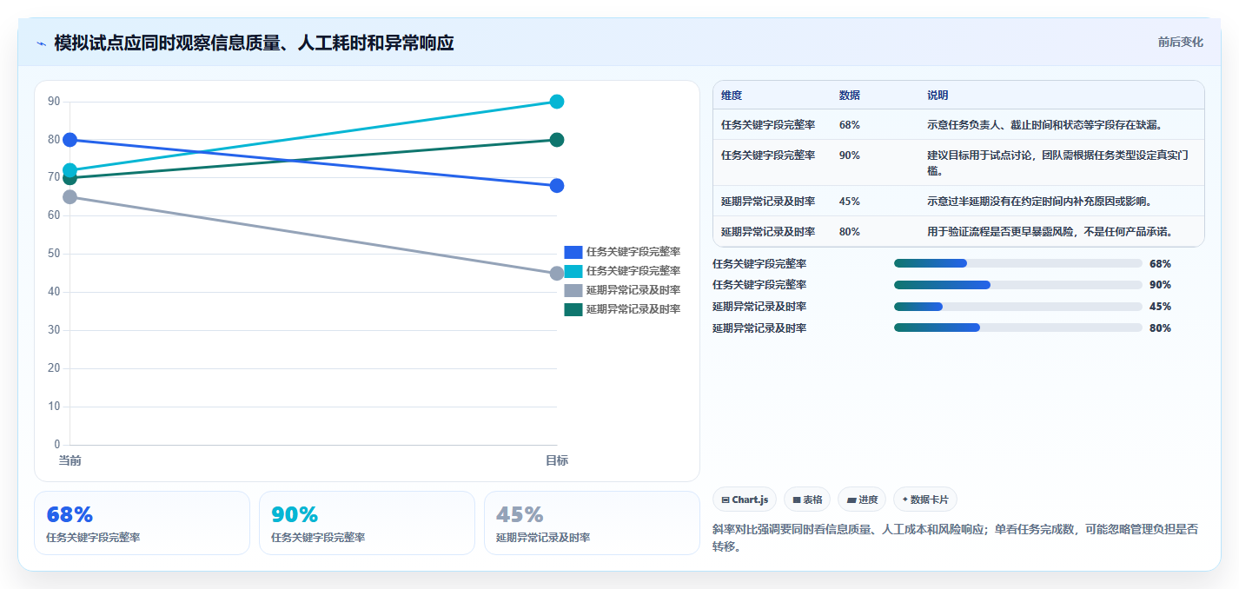Select the 进度 chip
The height and width of the screenshot is (589, 1239).
tap(862, 500)
